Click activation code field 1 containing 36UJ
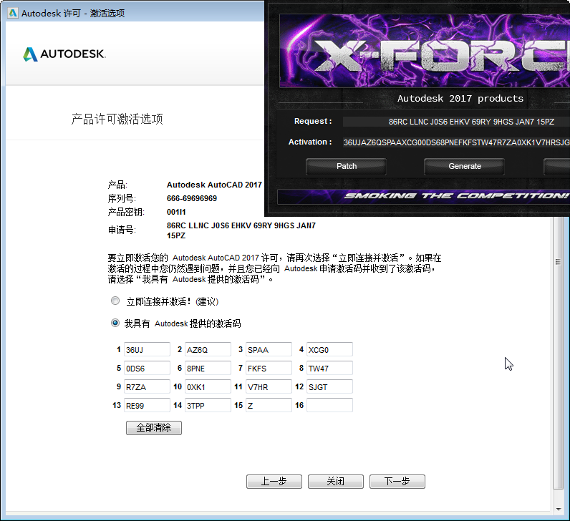This screenshot has width=570, height=521. coord(147,349)
